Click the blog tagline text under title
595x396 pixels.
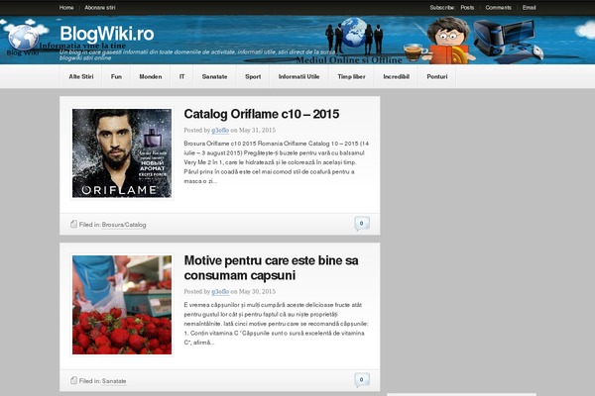(197, 55)
